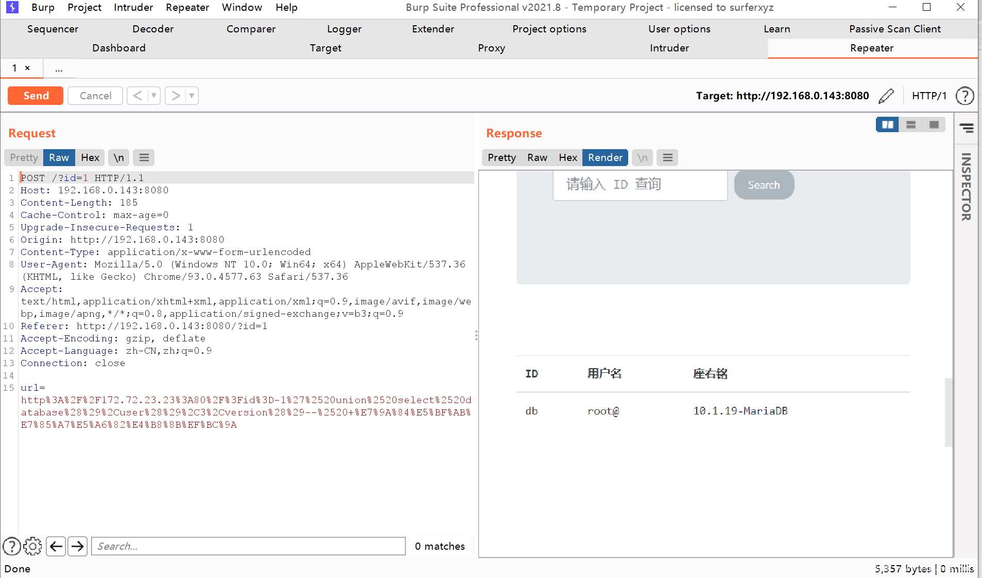The image size is (982, 578).
Task: Open the Project options tab
Action: (x=549, y=29)
